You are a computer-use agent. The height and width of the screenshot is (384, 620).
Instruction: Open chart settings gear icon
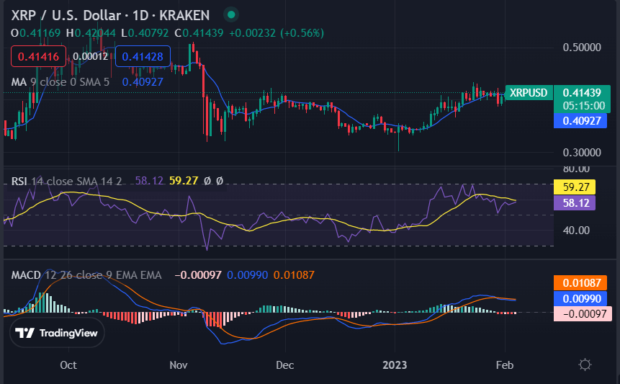585,364
